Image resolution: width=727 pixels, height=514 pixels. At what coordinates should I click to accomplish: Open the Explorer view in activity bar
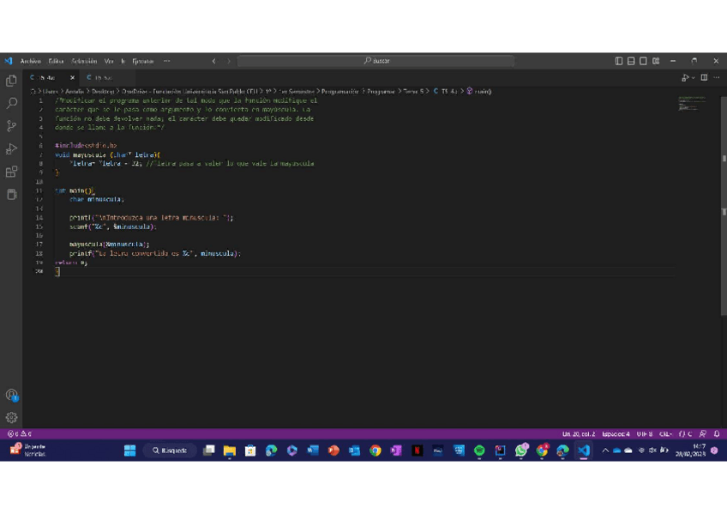pos(11,81)
